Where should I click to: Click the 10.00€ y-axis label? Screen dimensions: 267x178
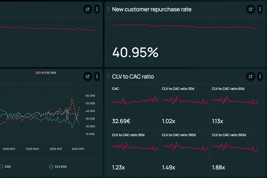click(x=90, y=134)
